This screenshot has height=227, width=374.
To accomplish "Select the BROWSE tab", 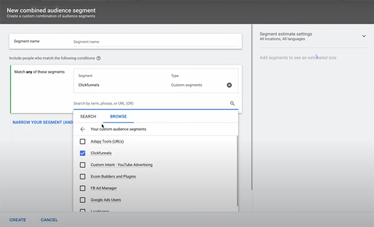I will [118, 117].
